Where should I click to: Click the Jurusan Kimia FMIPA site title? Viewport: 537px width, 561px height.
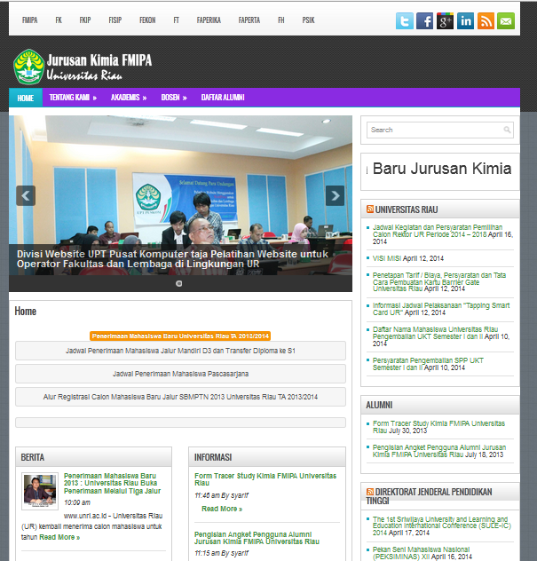(99, 60)
